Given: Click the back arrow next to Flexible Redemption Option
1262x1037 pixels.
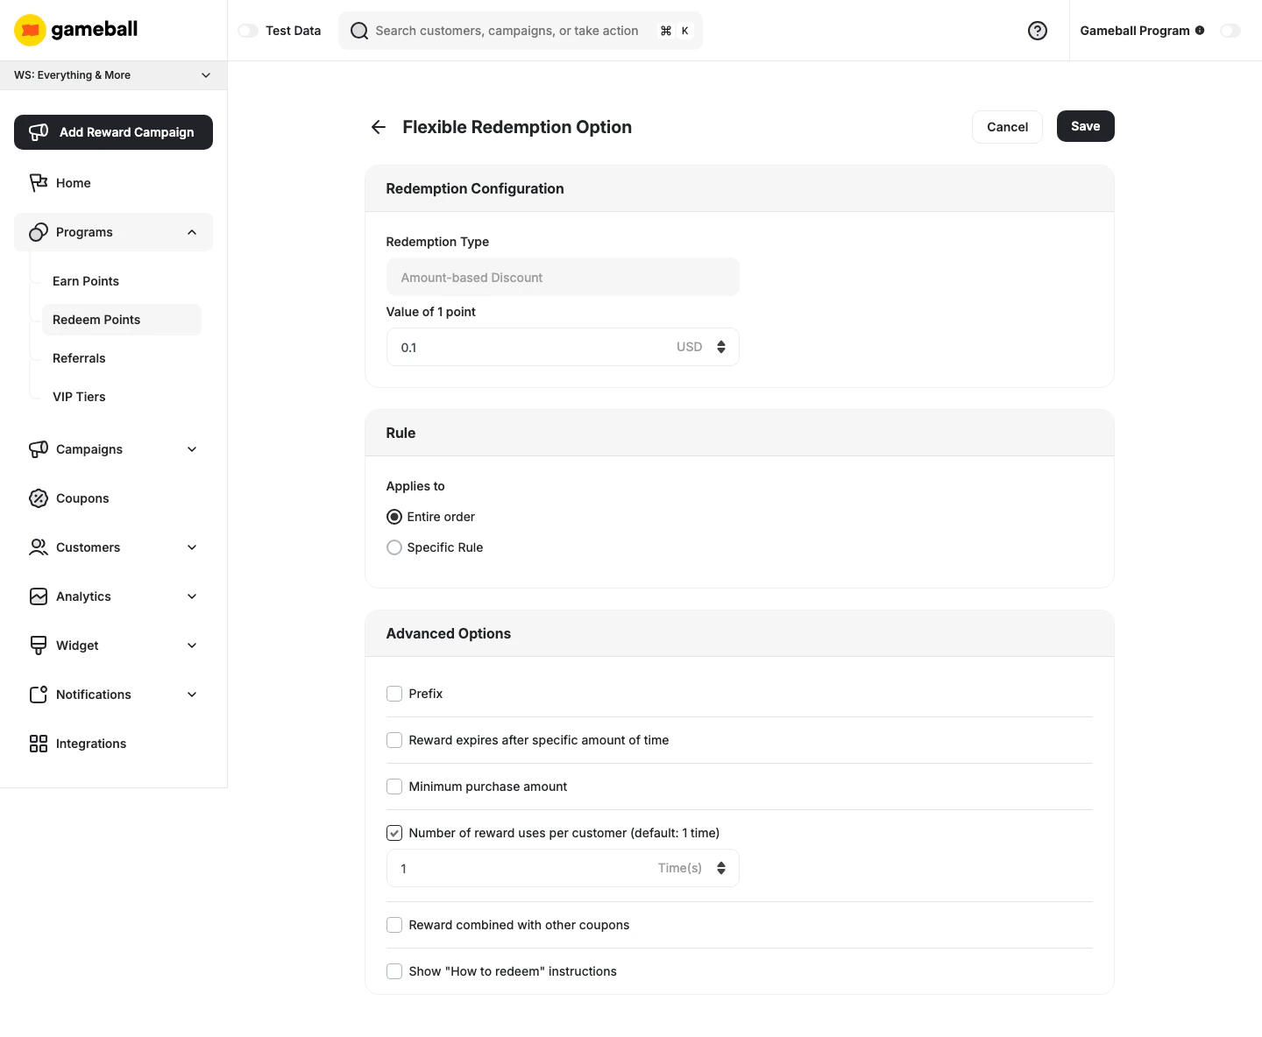Looking at the screenshot, I should click(x=378, y=127).
